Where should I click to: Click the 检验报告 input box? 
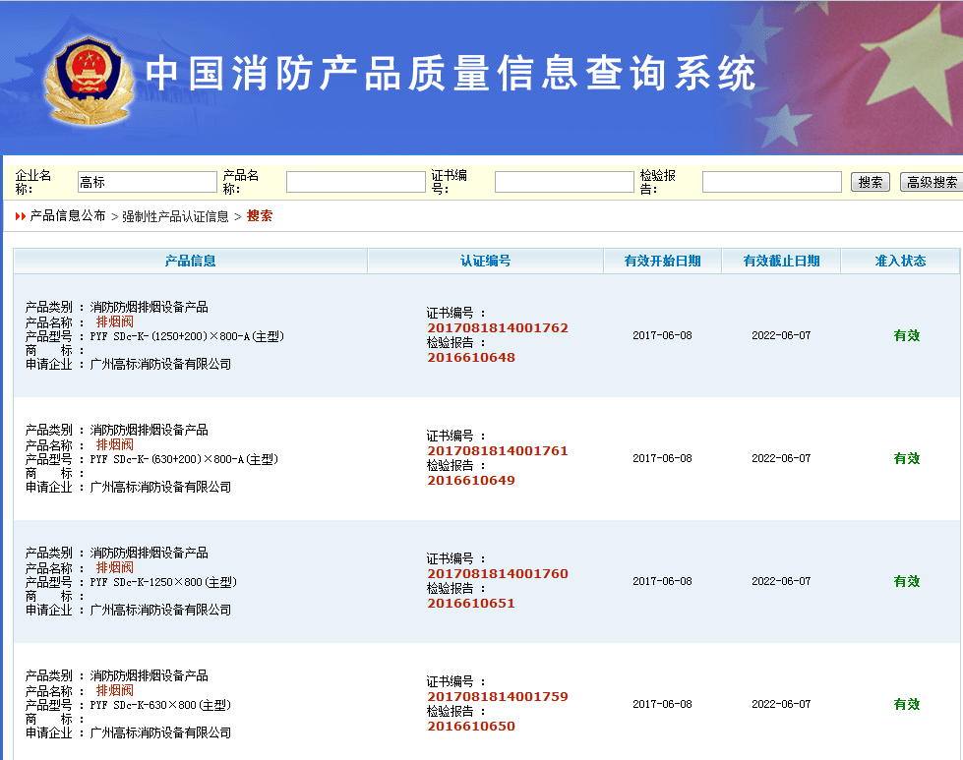tap(771, 182)
